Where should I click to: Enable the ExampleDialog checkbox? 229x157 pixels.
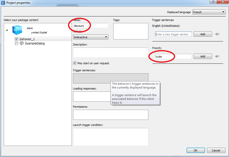[17, 43]
